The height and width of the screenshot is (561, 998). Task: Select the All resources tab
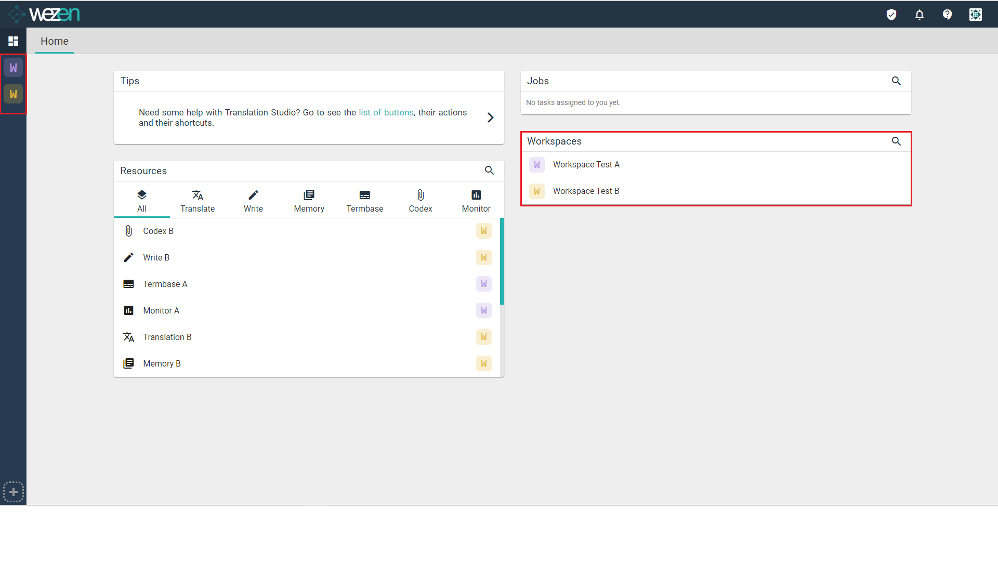click(142, 201)
